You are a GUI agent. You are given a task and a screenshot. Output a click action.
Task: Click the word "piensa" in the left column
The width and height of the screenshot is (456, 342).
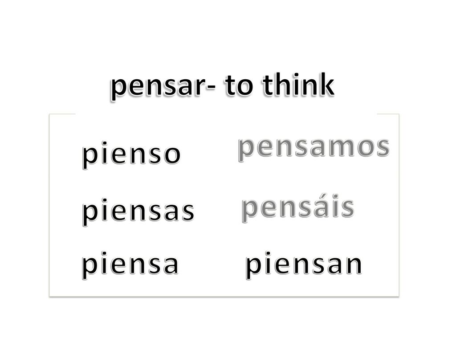pos(130,265)
